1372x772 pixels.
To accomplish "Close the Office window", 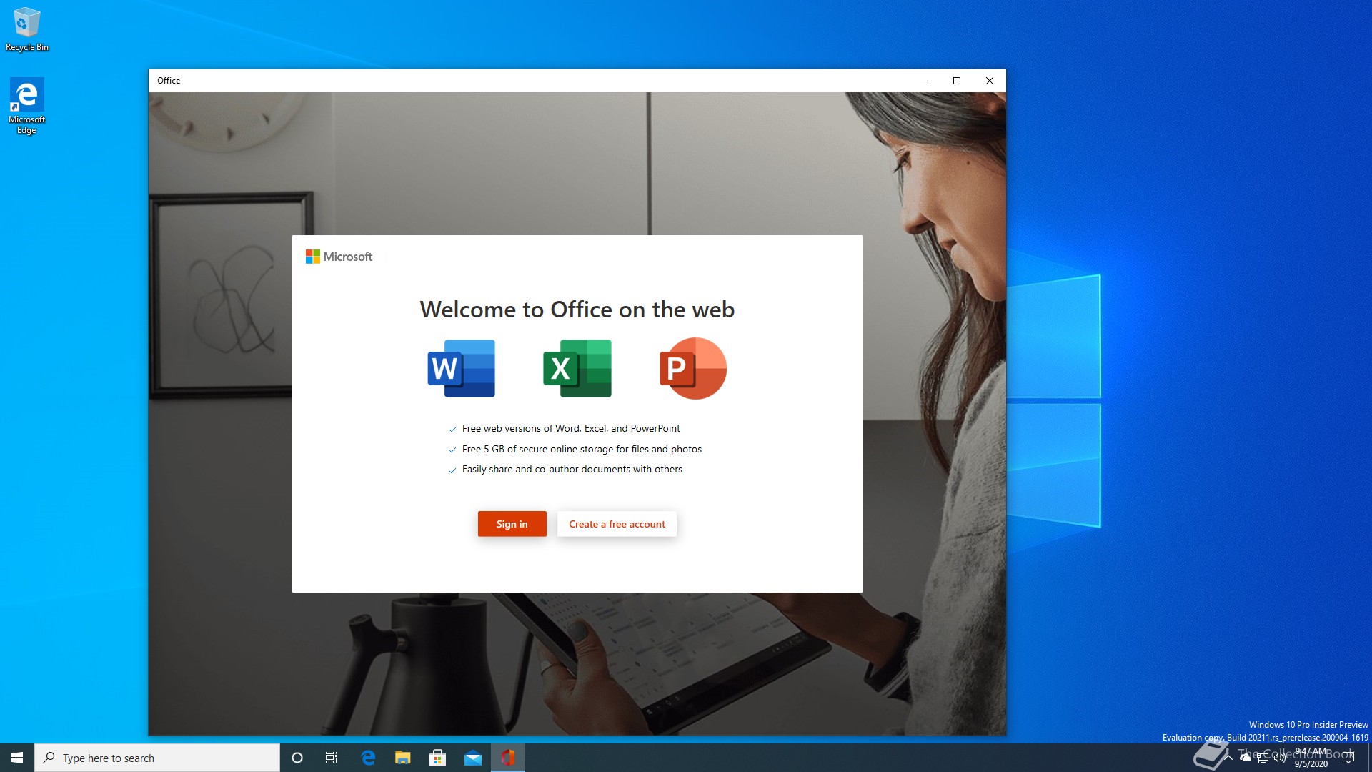I will (x=990, y=81).
